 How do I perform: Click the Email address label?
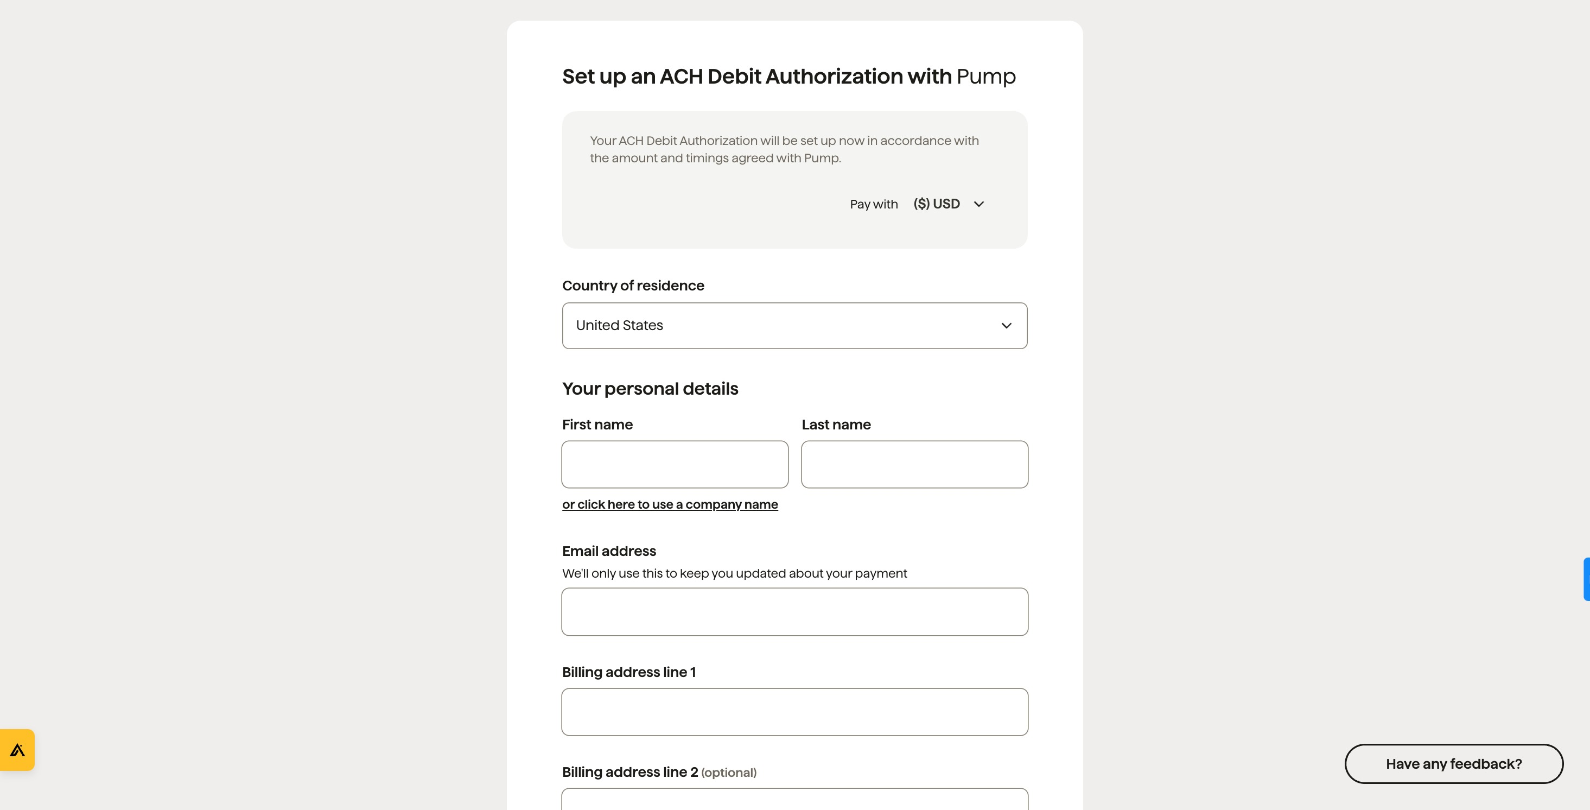pos(608,552)
